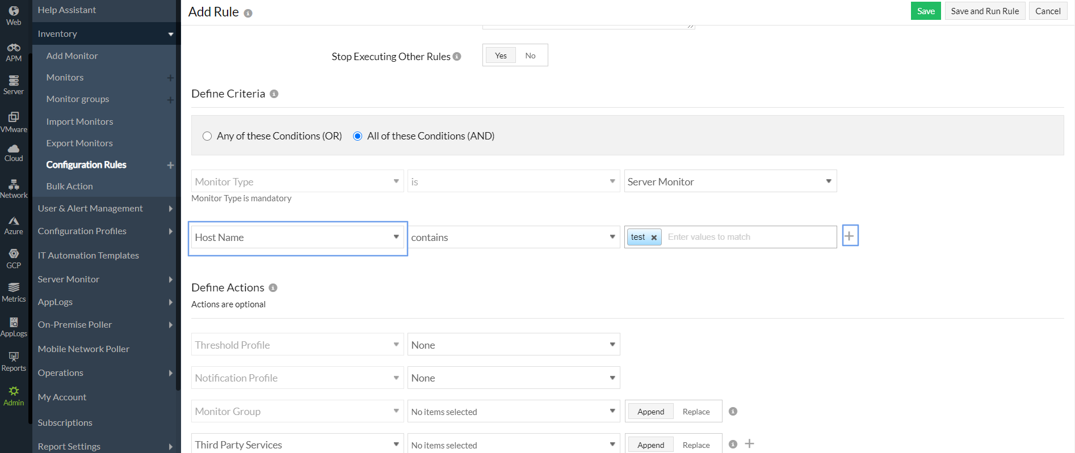The image size is (1075, 453).
Task: Open the Reports section icon
Action: tap(14, 361)
